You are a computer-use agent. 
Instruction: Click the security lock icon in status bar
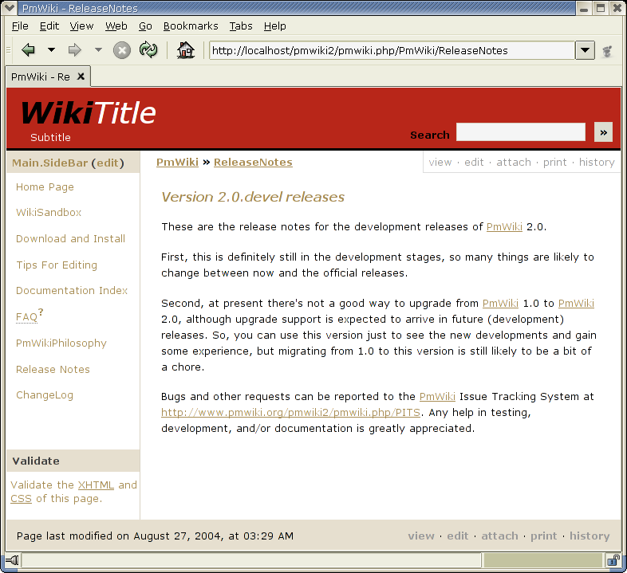[613, 560]
